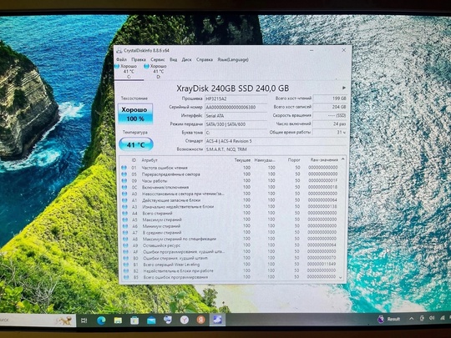Minimize the CrystalDiskInfo window
Image resolution: width=451 pixels, height=338 pixels.
coord(312,50)
